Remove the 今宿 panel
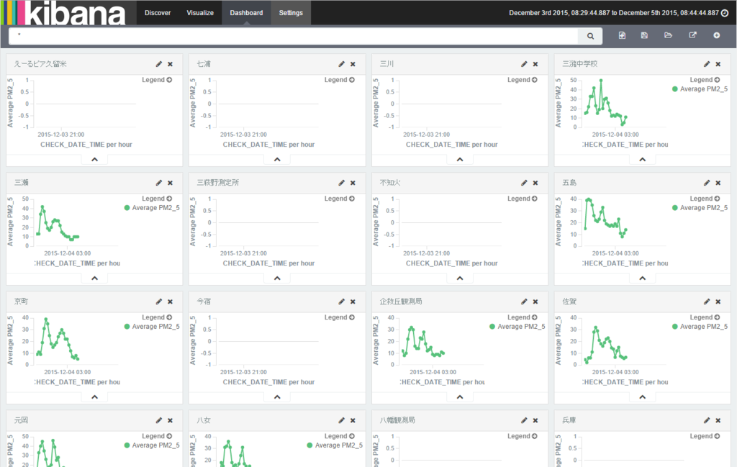The height and width of the screenshot is (467, 737). coord(353,301)
